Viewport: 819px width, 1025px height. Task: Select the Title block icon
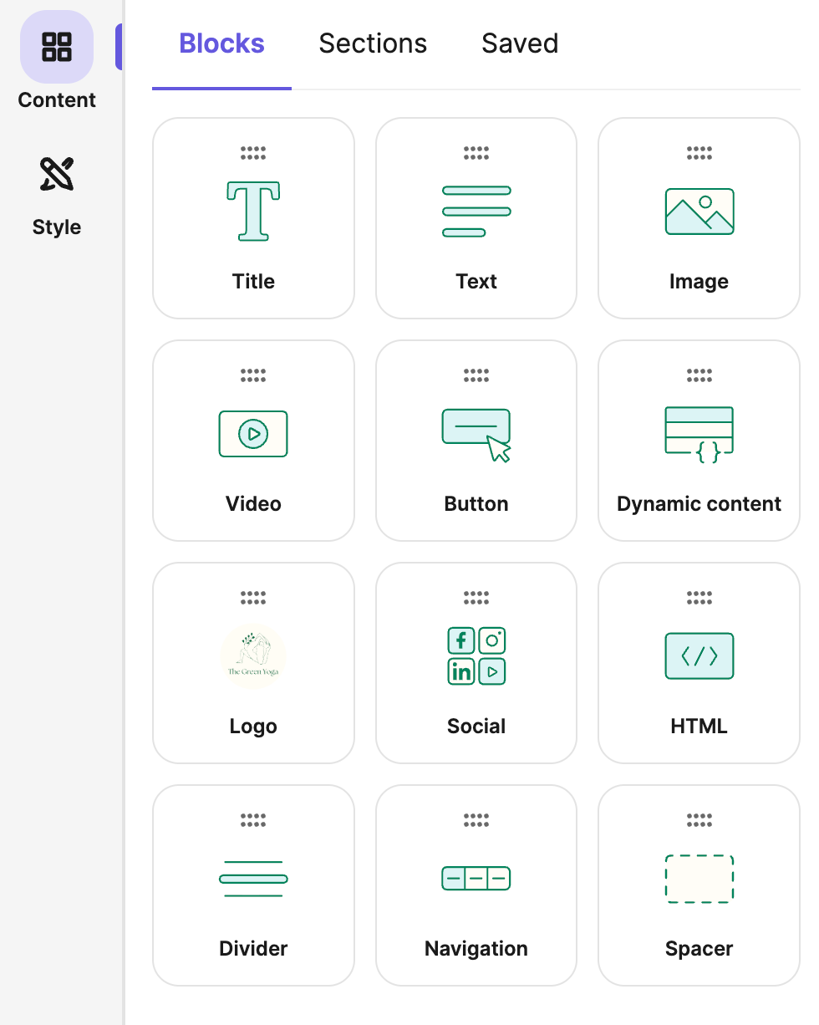[253, 212]
